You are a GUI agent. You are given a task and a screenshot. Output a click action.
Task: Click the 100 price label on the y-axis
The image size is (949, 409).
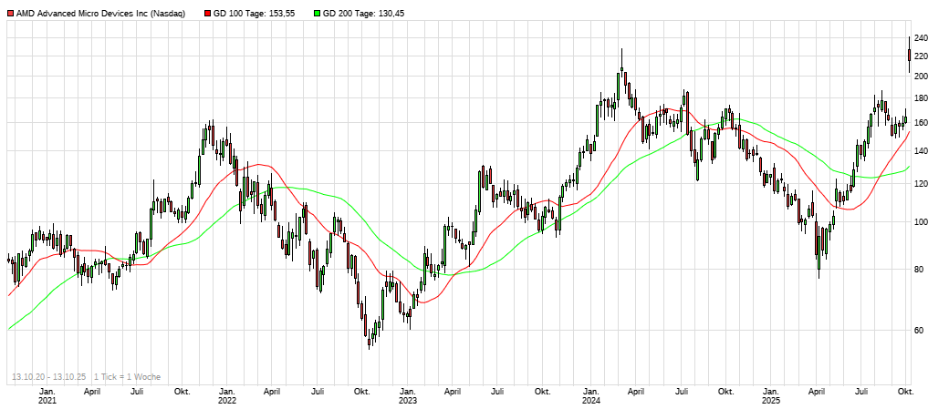pyautogui.click(x=920, y=222)
